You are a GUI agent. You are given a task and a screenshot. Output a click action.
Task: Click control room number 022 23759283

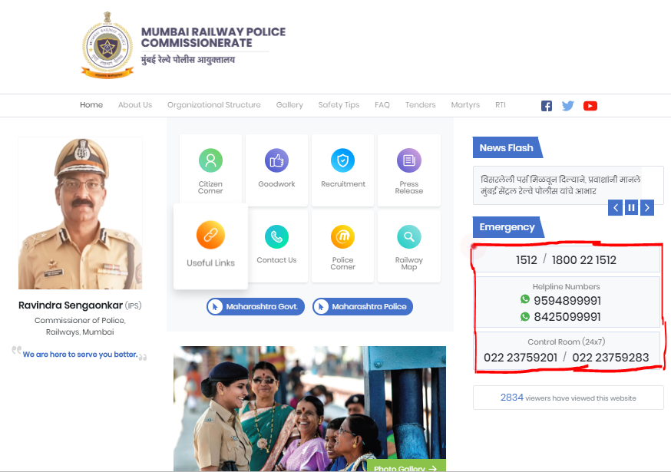(610, 358)
